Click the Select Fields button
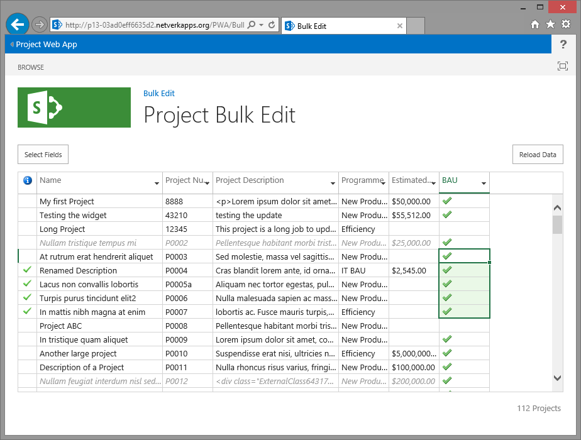581x440 pixels. click(43, 155)
